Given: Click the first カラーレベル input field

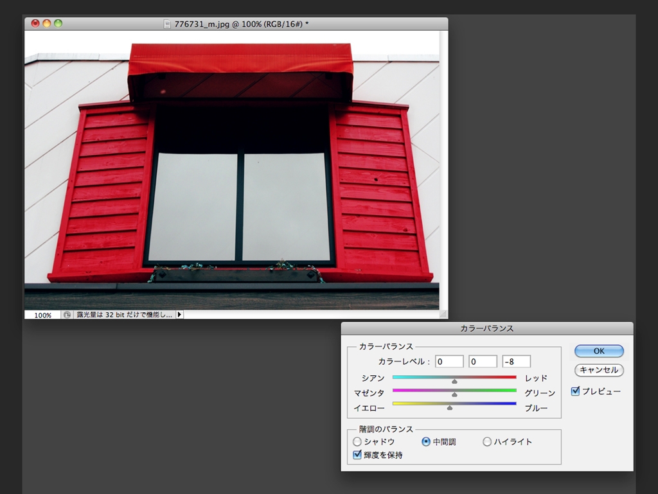Looking at the screenshot, I should tap(449, 362).
